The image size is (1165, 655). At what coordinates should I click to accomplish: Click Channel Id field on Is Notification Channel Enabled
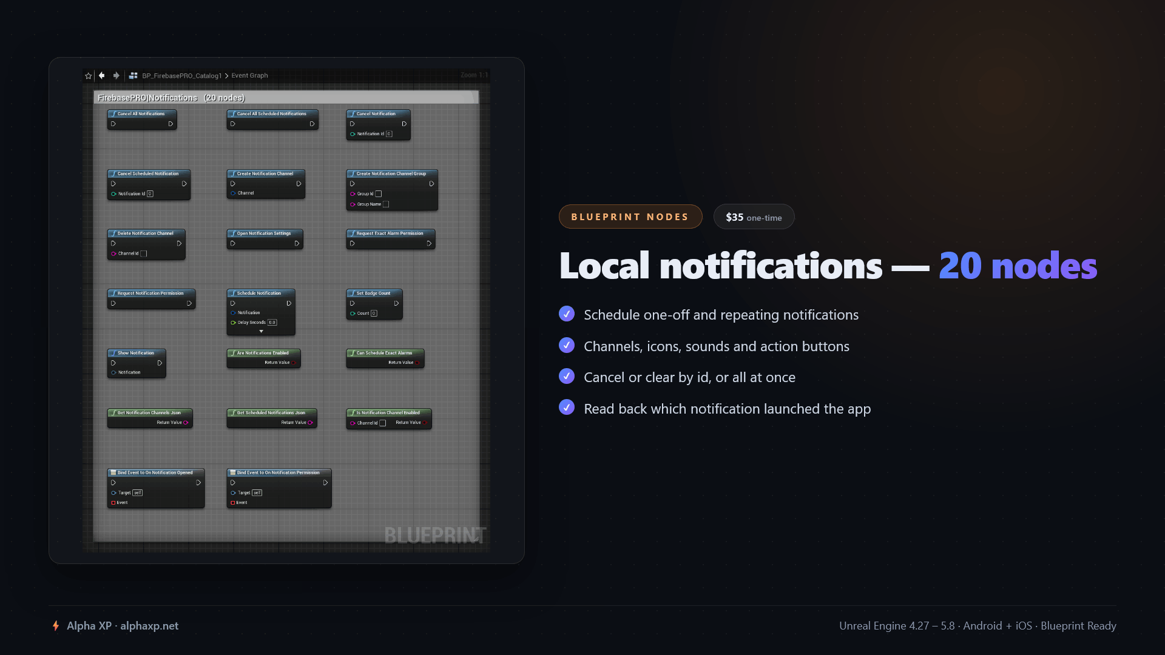(382, 423)
